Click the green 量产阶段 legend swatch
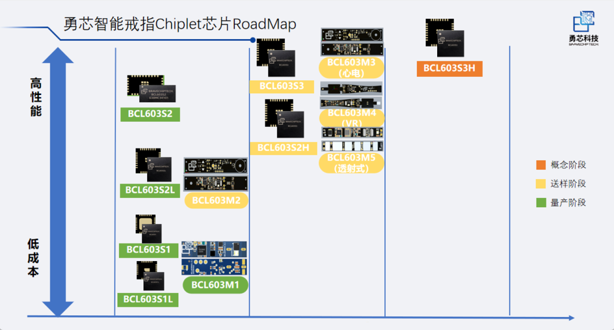The height and width of the screenshot is (330, 614). coord(541,203)
